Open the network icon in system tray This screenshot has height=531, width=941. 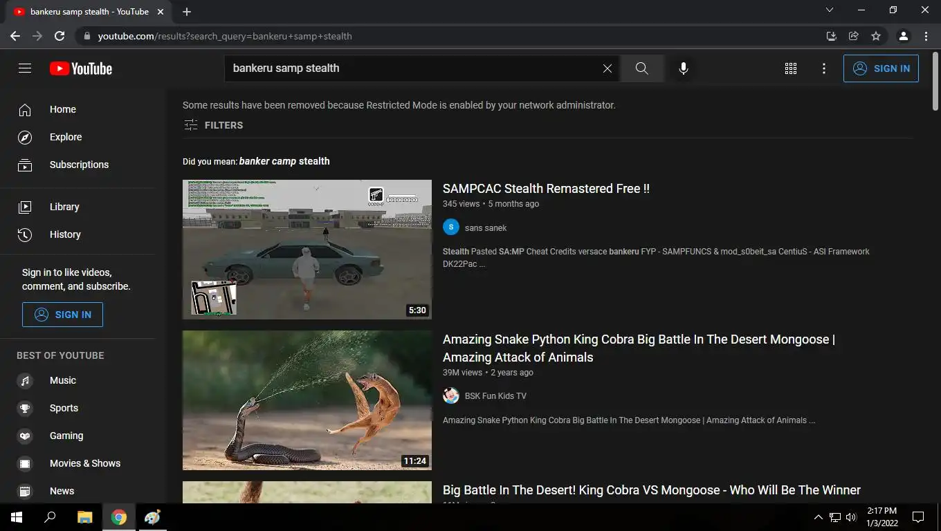[x=835, y=517]
